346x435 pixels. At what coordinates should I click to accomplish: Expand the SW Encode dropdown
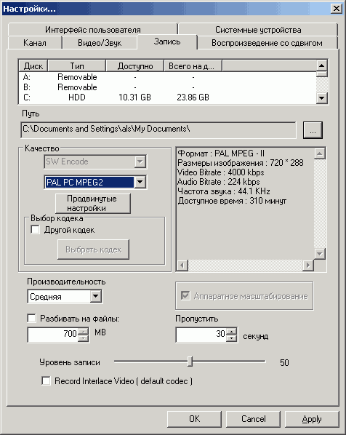(140, 161)
